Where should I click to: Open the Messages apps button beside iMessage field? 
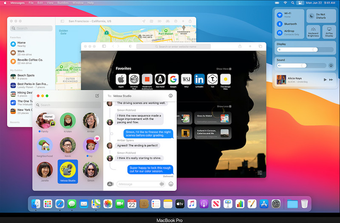click(110, 184)
